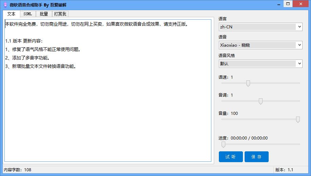This screenshot has width=311, height=176.
Task: Open the 语音 Xiaoxiao voice dropdown
Action: (x=261, y=45)
